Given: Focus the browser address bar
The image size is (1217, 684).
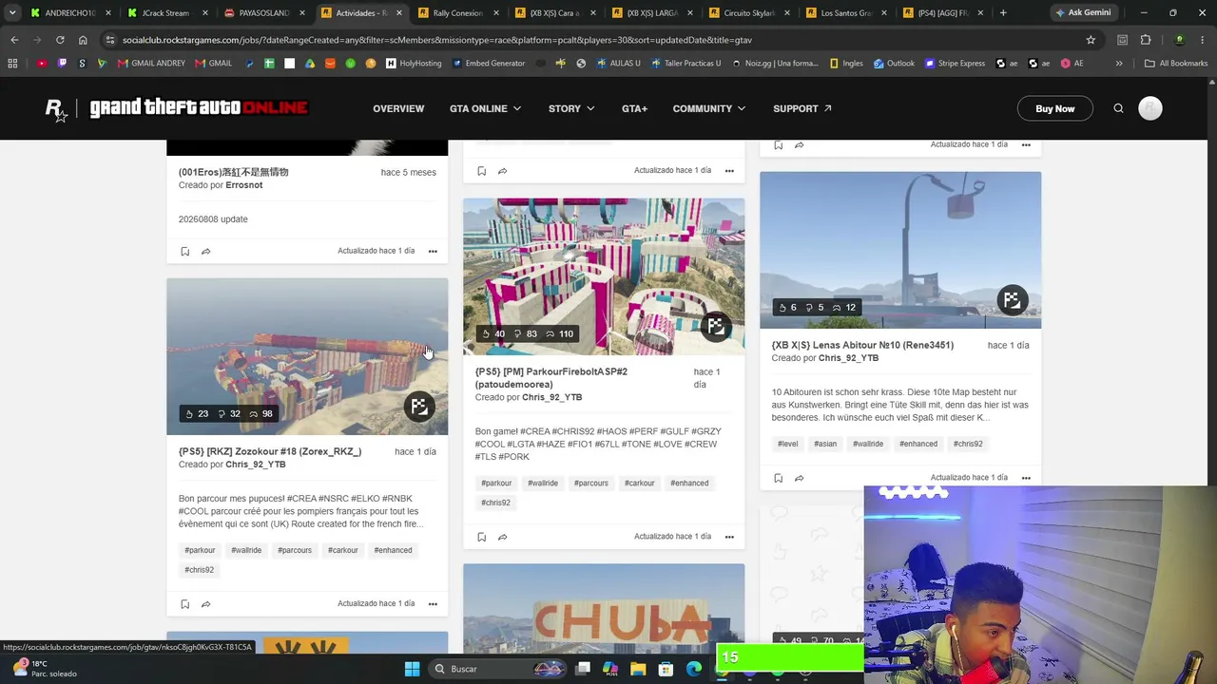Looking at the screenshot, I should click(x=599, y=40).
